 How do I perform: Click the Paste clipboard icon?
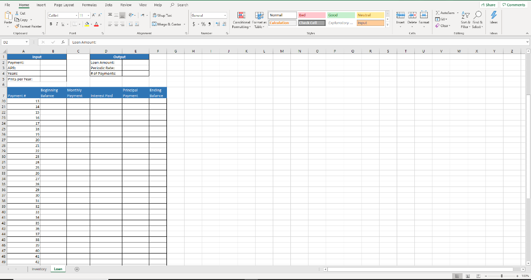pyautogui.click(x=8, y=16)
